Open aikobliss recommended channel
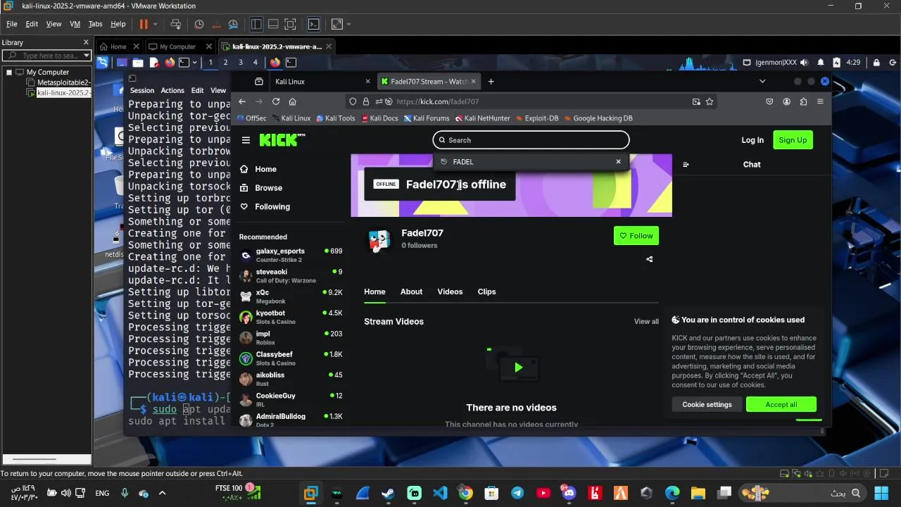This screenshot has height=507, width=901. [291, 379]
